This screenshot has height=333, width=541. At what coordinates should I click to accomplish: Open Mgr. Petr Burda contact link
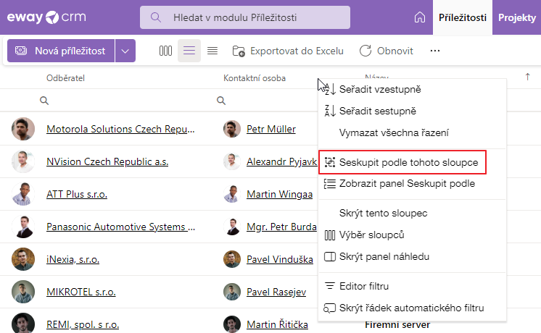click(281, 227)
